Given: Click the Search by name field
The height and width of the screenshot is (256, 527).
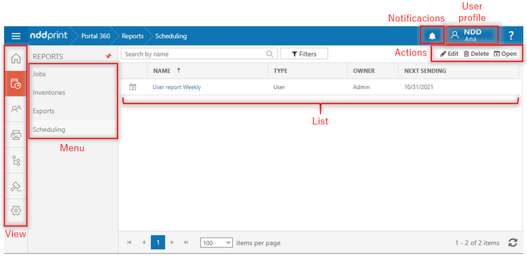Looking at the screenshot, I should pos(194,54).
